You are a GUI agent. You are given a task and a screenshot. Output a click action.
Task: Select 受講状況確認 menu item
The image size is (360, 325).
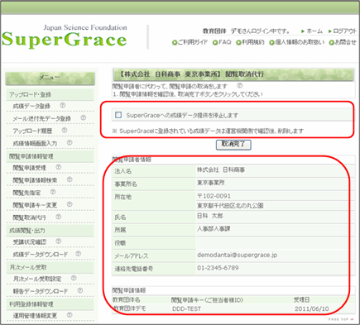(x=30, y=242)
